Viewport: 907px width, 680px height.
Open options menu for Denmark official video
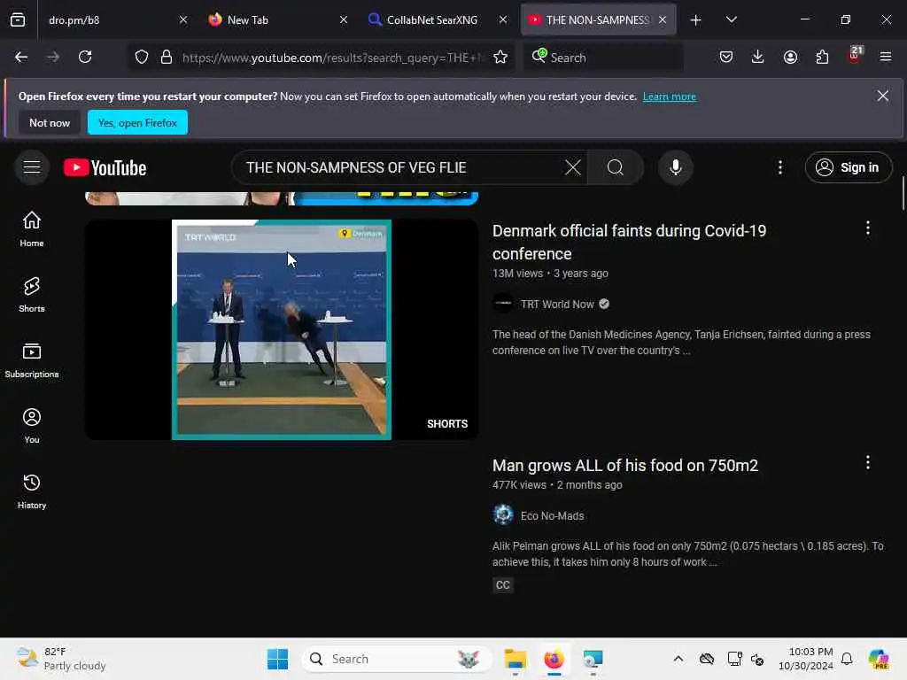[x=868, y=228]
